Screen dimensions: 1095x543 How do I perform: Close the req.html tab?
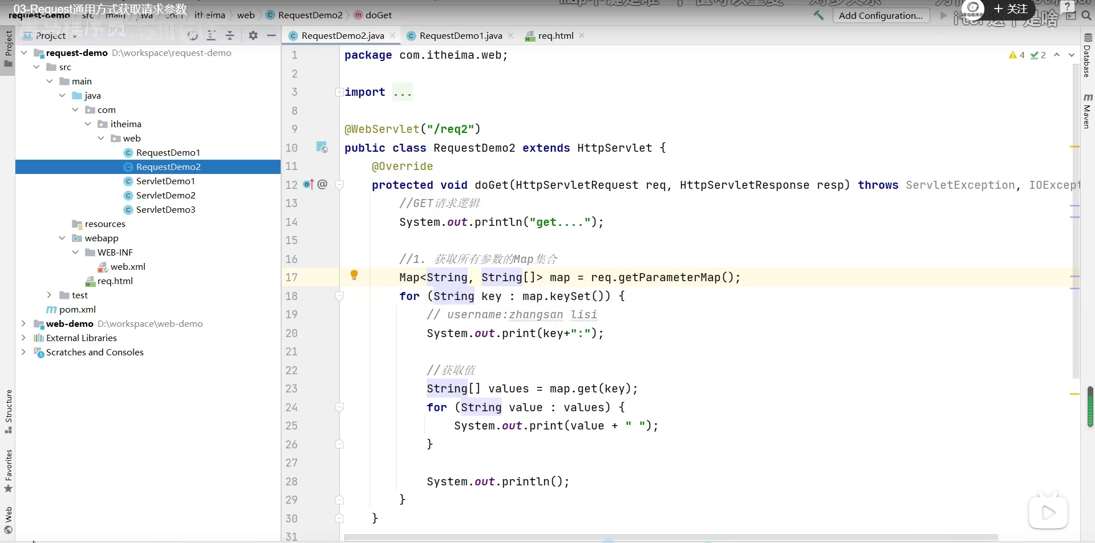point(582,35)
